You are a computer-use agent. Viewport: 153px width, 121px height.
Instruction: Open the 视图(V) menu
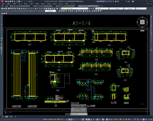[x=14, y=4]
